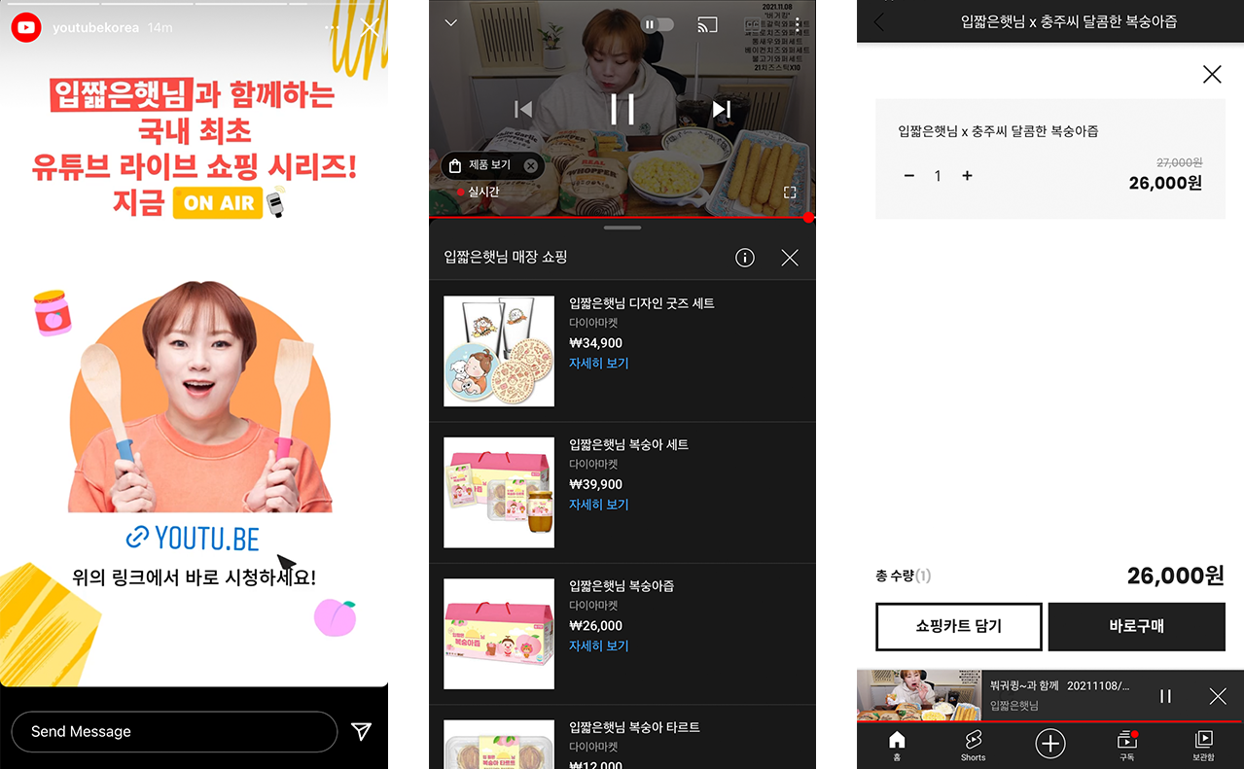The image size is (1244, 769).
Task: Close the purchase option sheet
Action: pos(1212,74)
